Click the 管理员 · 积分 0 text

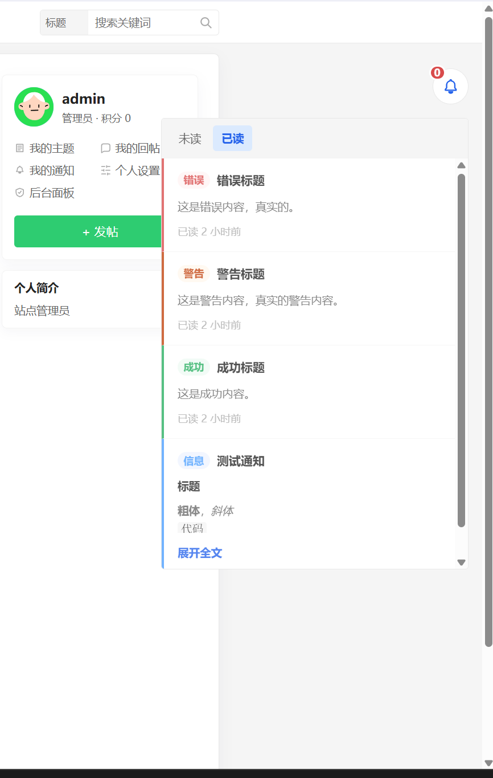coord(96,118)
